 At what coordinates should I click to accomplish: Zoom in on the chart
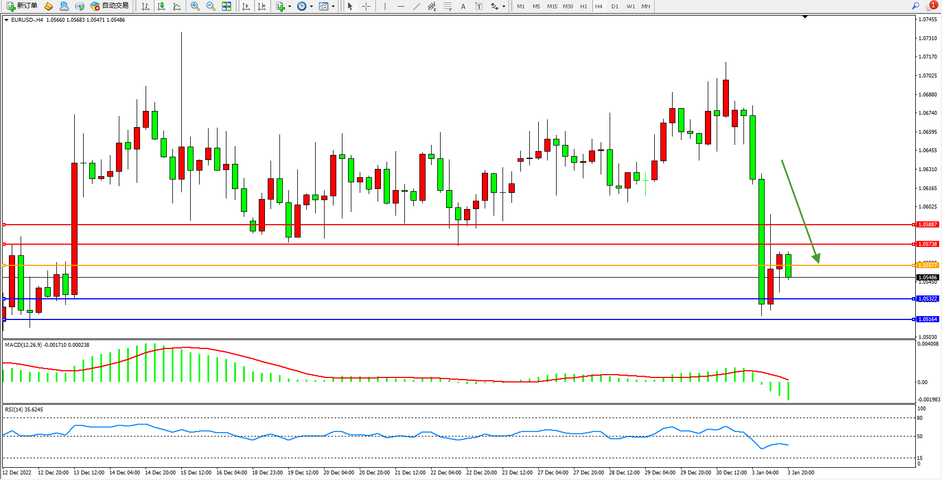[195, 6]
